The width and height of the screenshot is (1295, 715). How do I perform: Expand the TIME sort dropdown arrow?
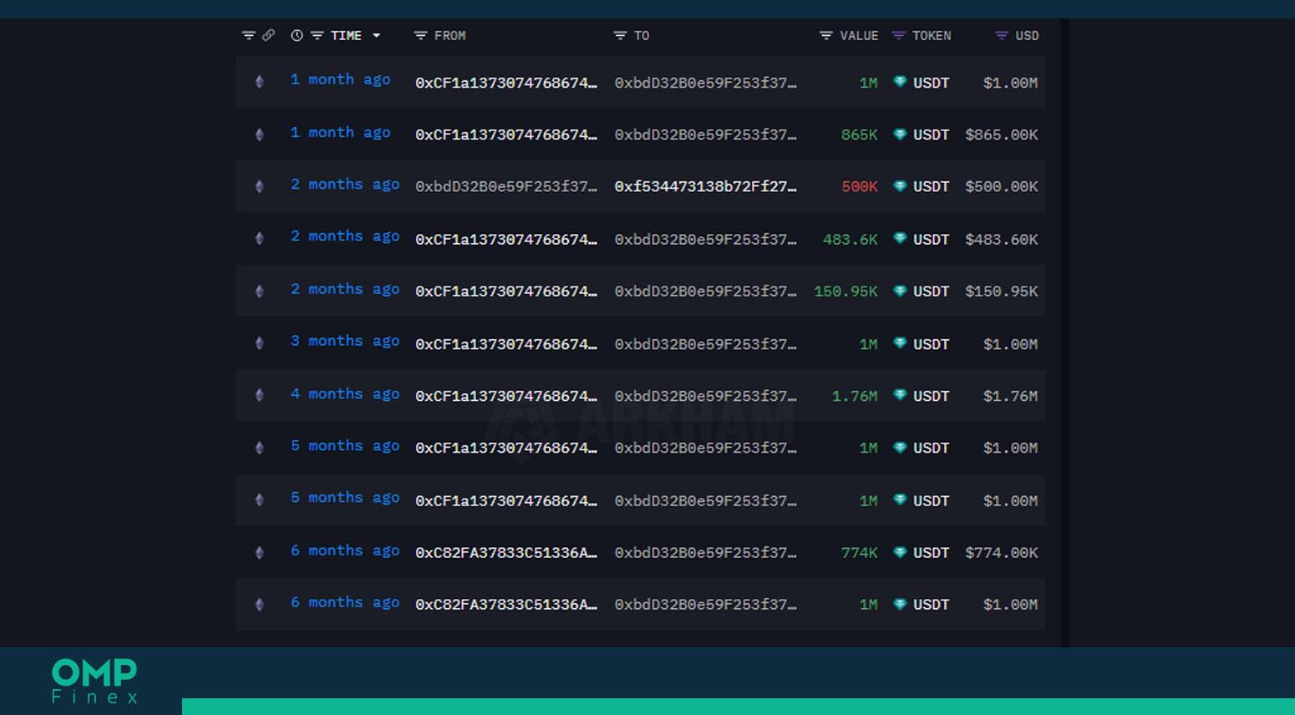pos(376,35)
